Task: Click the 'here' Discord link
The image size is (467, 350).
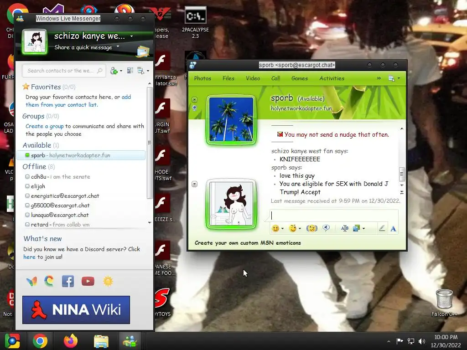Action: click(29, 257)
